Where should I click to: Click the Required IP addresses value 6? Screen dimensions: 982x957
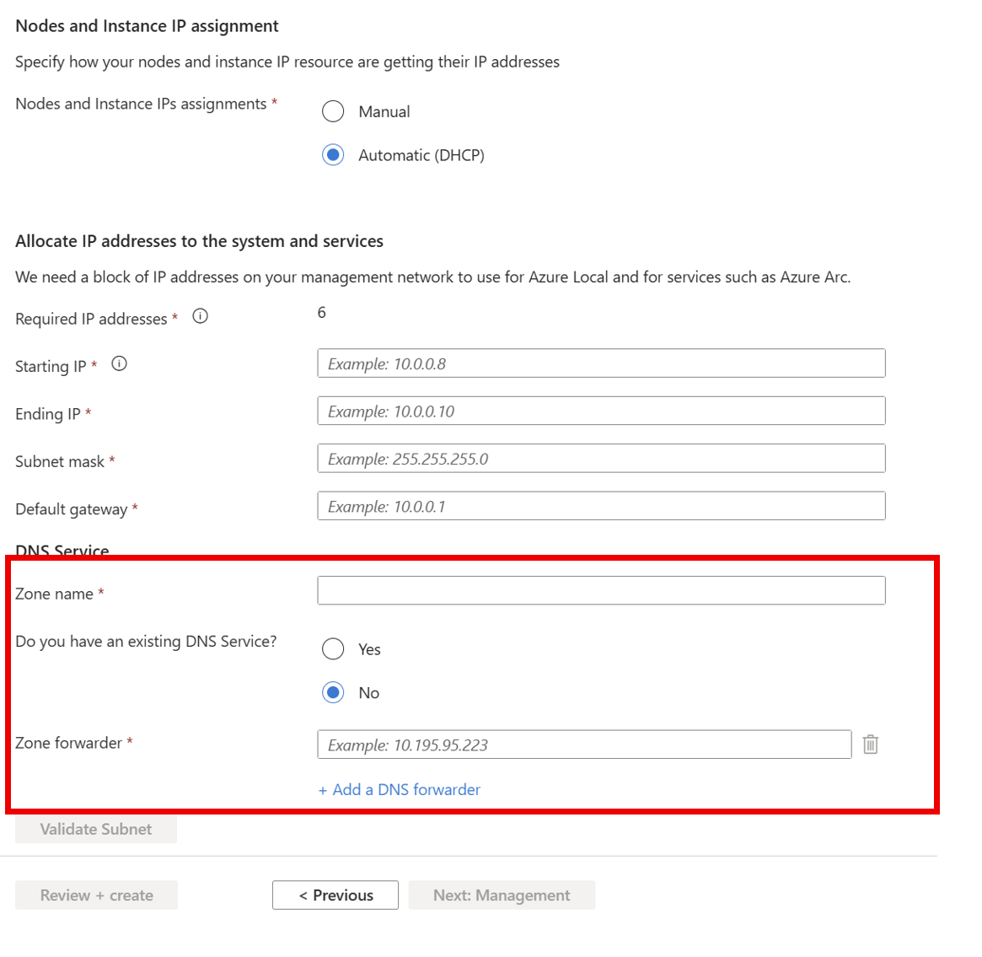pos(321,313)
